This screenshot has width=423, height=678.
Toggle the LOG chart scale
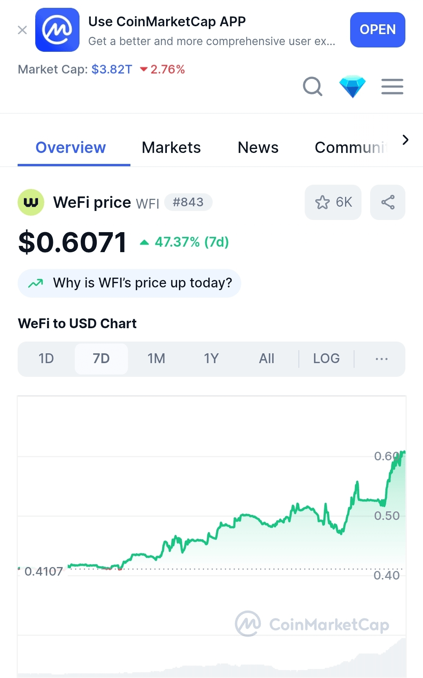coord(326,359)
